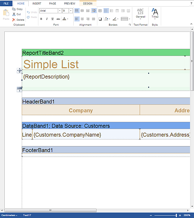Image resolution: width=194 pixels, height=218 pixels.
Task: Open the font size dropdown arrow
Action: tap(71, 11)
